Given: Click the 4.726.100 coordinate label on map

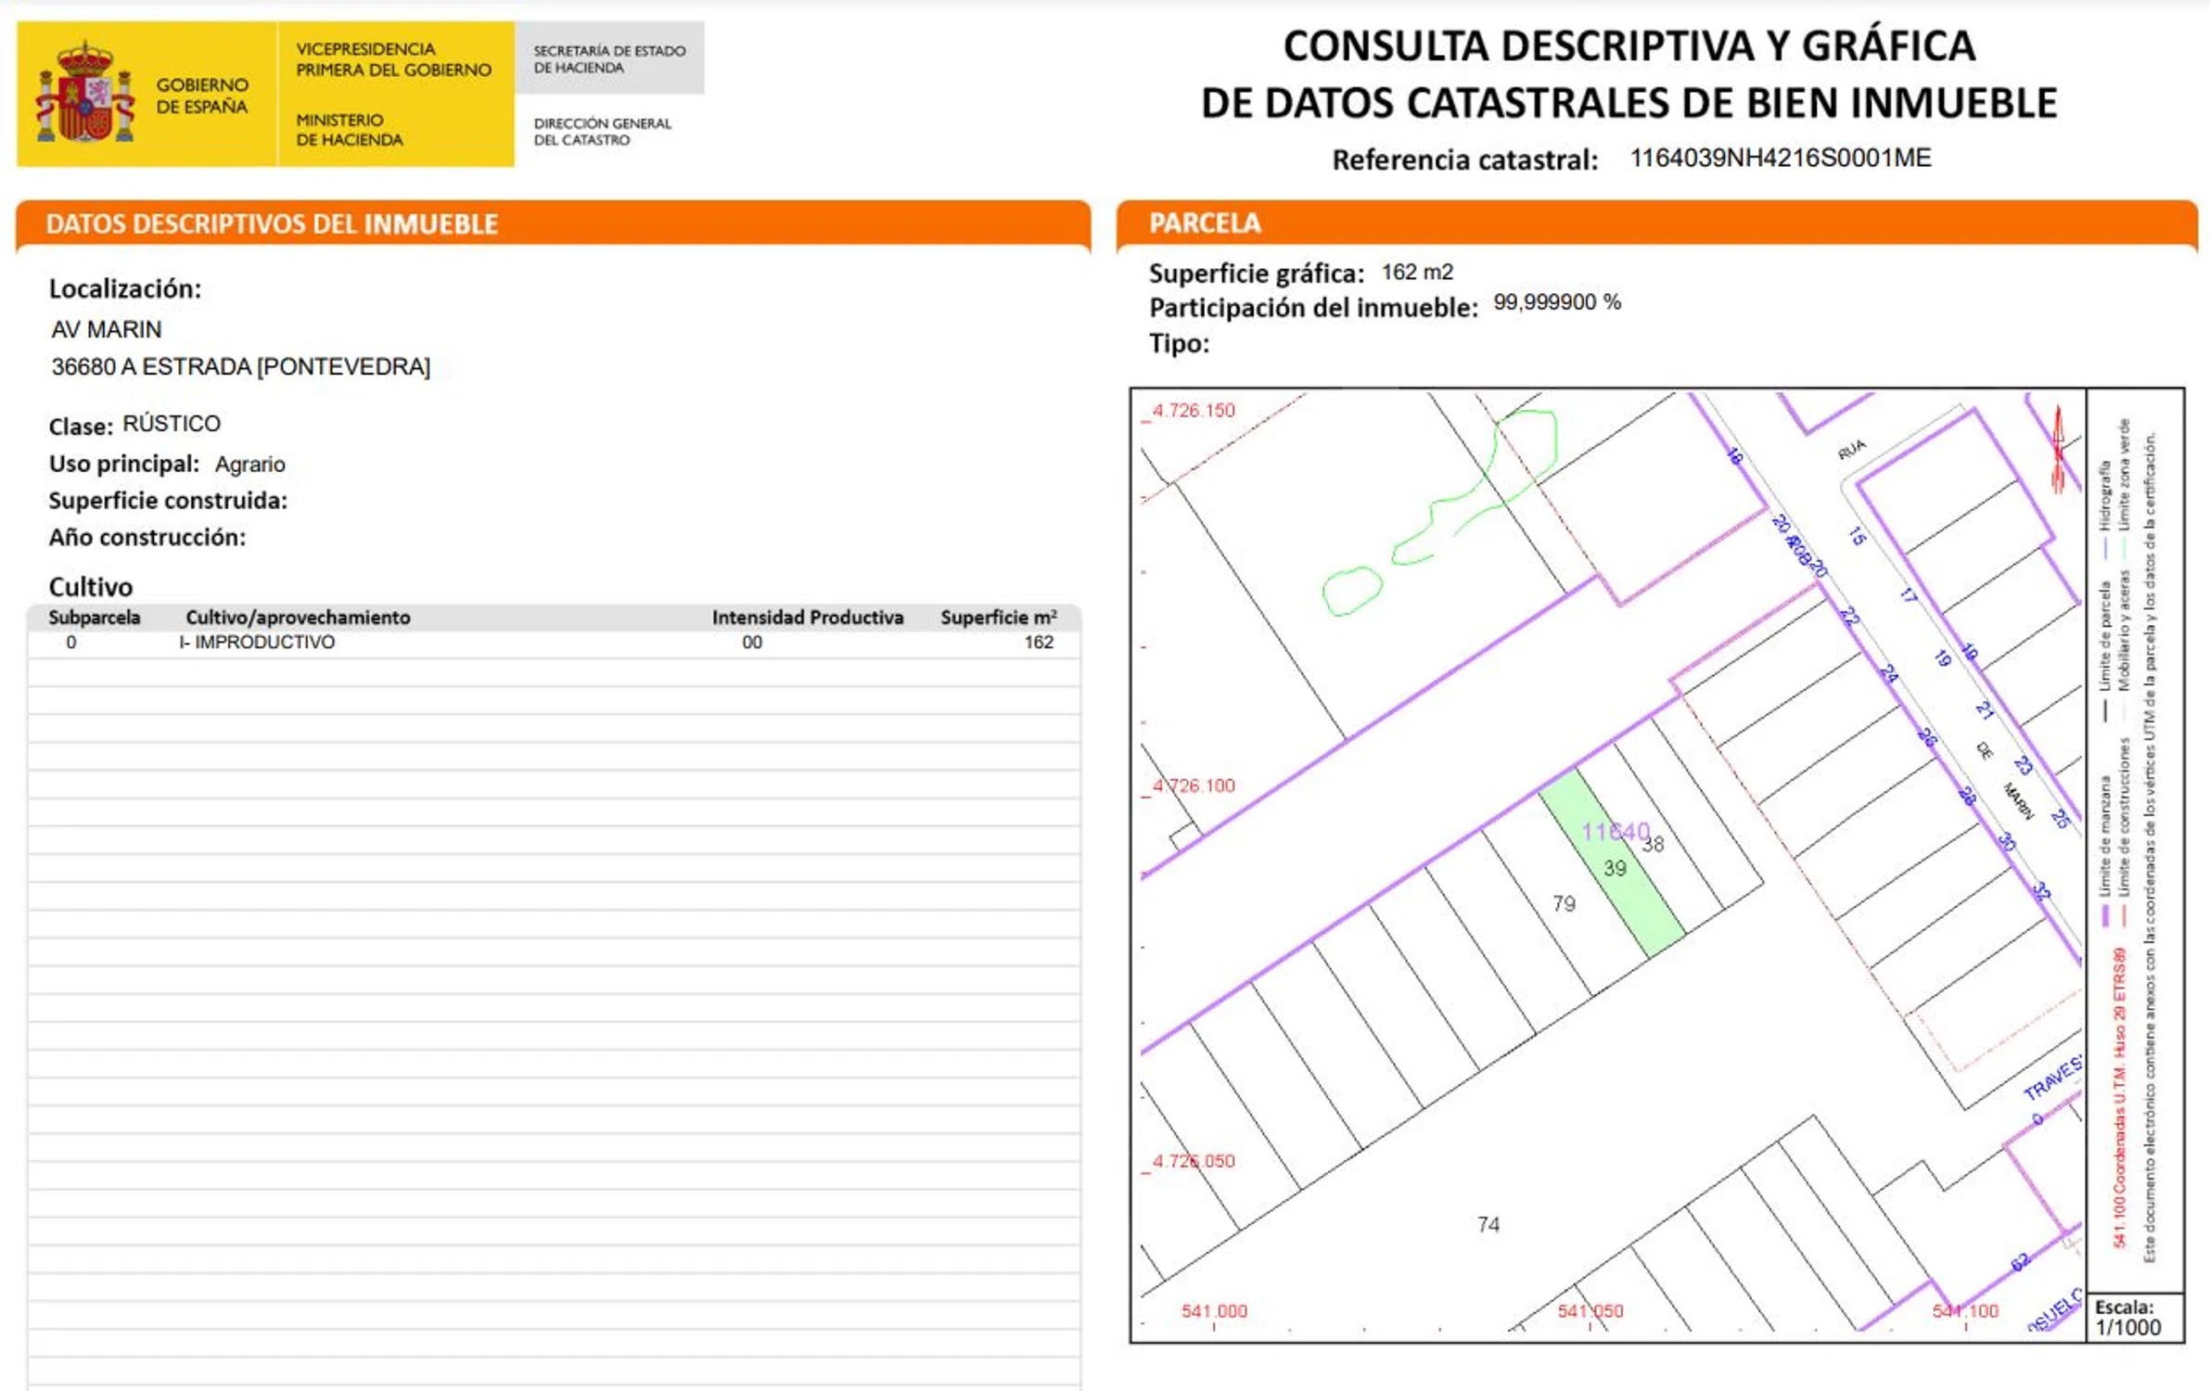Looking at the screenshot, I should coord(1193,785).
